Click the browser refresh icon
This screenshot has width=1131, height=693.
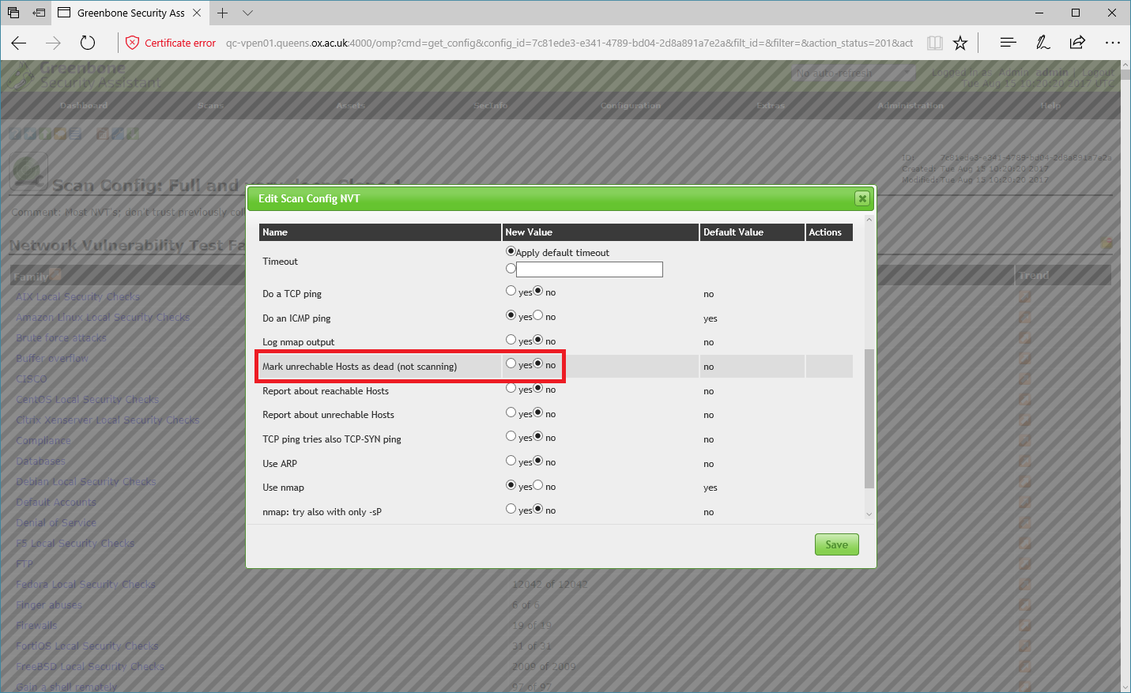(x=88, y=43)
